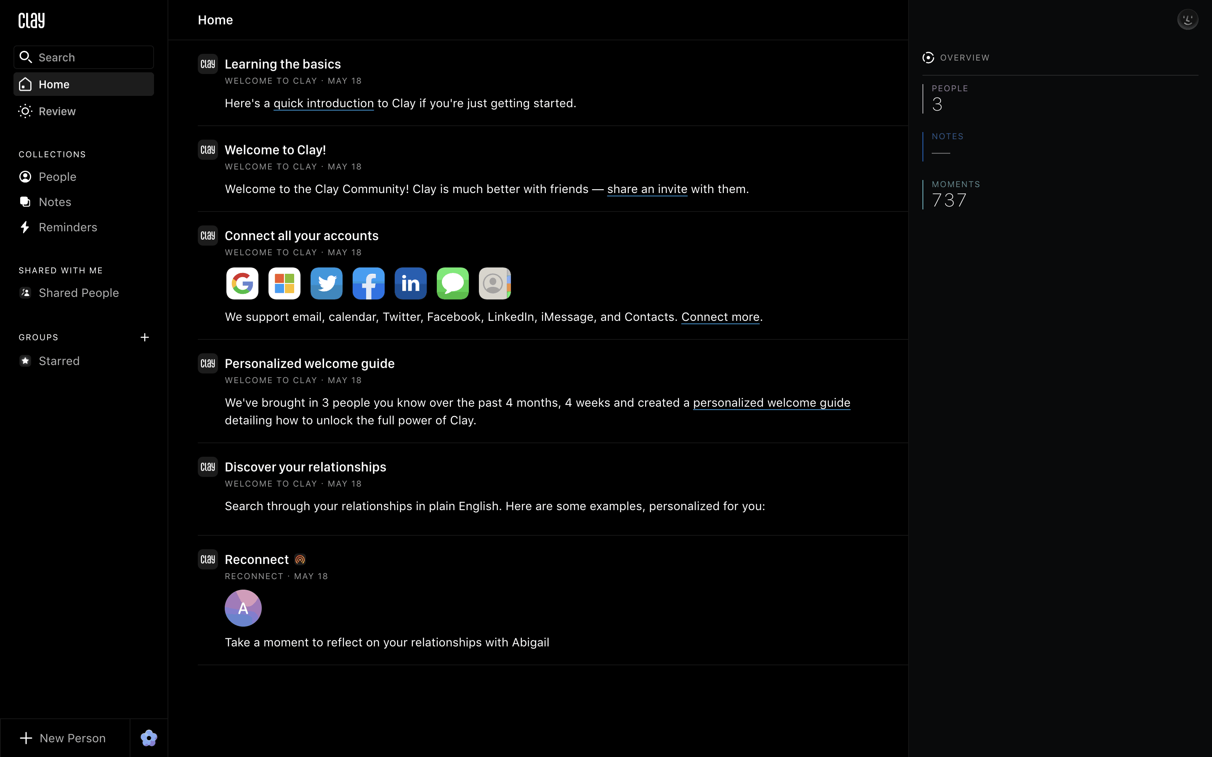Screen dimensions: 1212x757
Task: Open Reminders in the sidebar
Action: tap(68, 227)
